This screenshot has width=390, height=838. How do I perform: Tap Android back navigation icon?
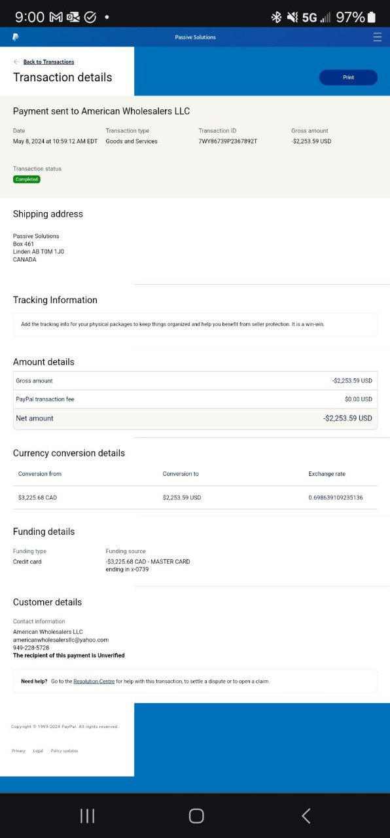(306, 816)
